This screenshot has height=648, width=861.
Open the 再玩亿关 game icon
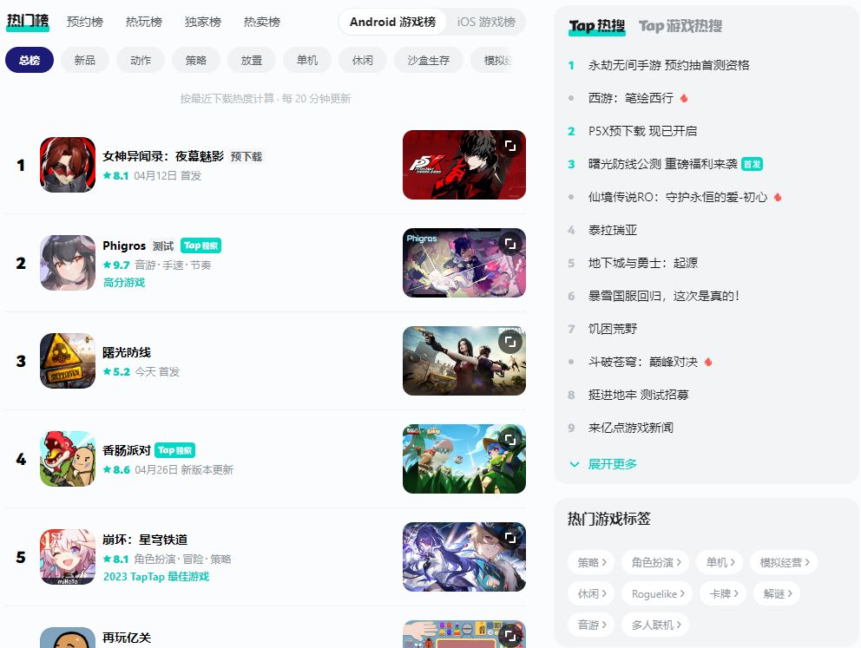pos(68,638)
